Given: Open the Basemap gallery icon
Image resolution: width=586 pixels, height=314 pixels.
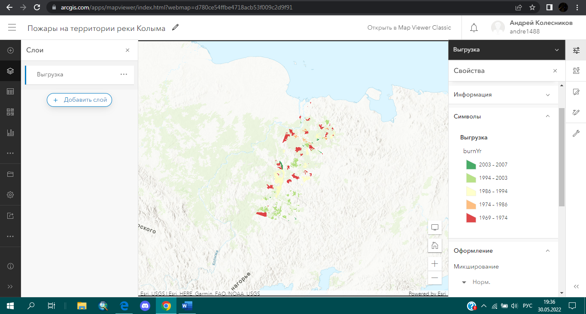Looking at the screenshot, I should coord(11,112).
